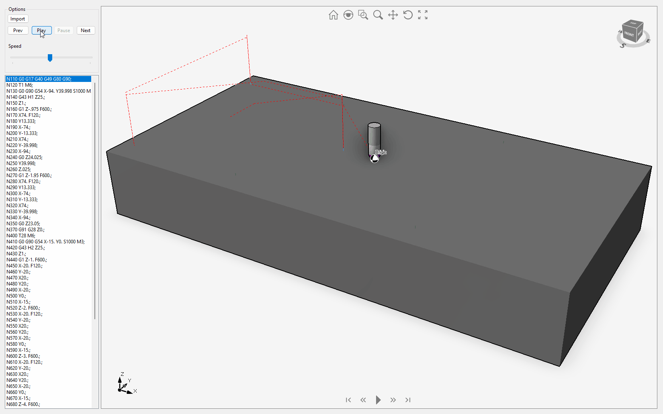Image resolution: width=663 pixels, height=414 pixels.
Task: Click the Speed slider handle
Action: [x=50, y=58]
